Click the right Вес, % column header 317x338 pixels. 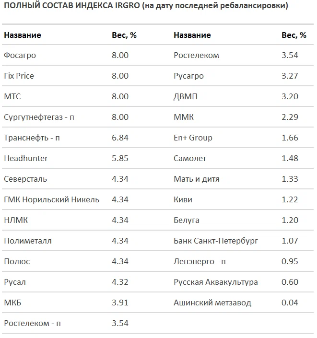tap(294, 35)
